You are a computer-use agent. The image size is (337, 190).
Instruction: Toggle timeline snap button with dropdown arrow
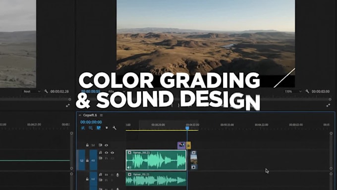click(x=91, y=128)
